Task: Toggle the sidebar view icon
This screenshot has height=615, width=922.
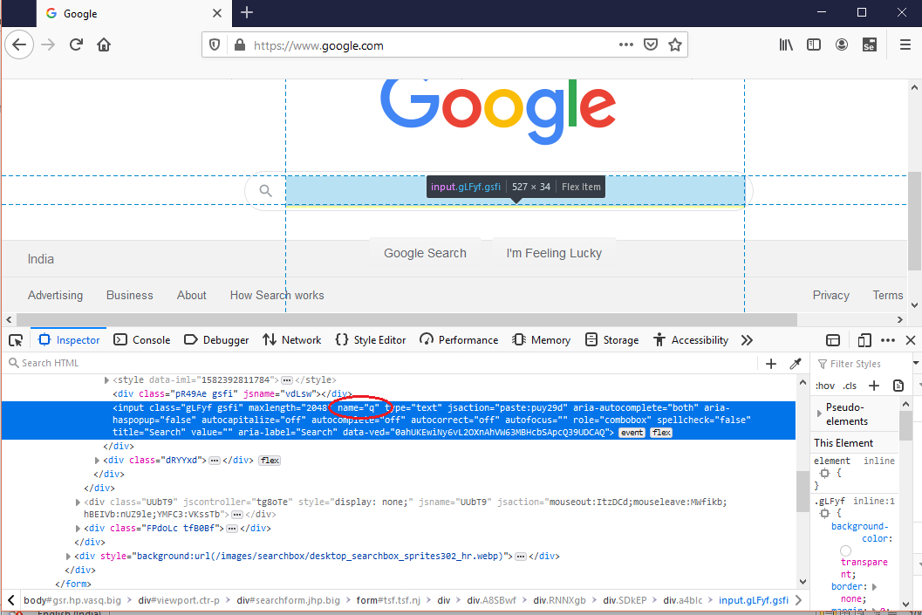Action: [814, 44]
